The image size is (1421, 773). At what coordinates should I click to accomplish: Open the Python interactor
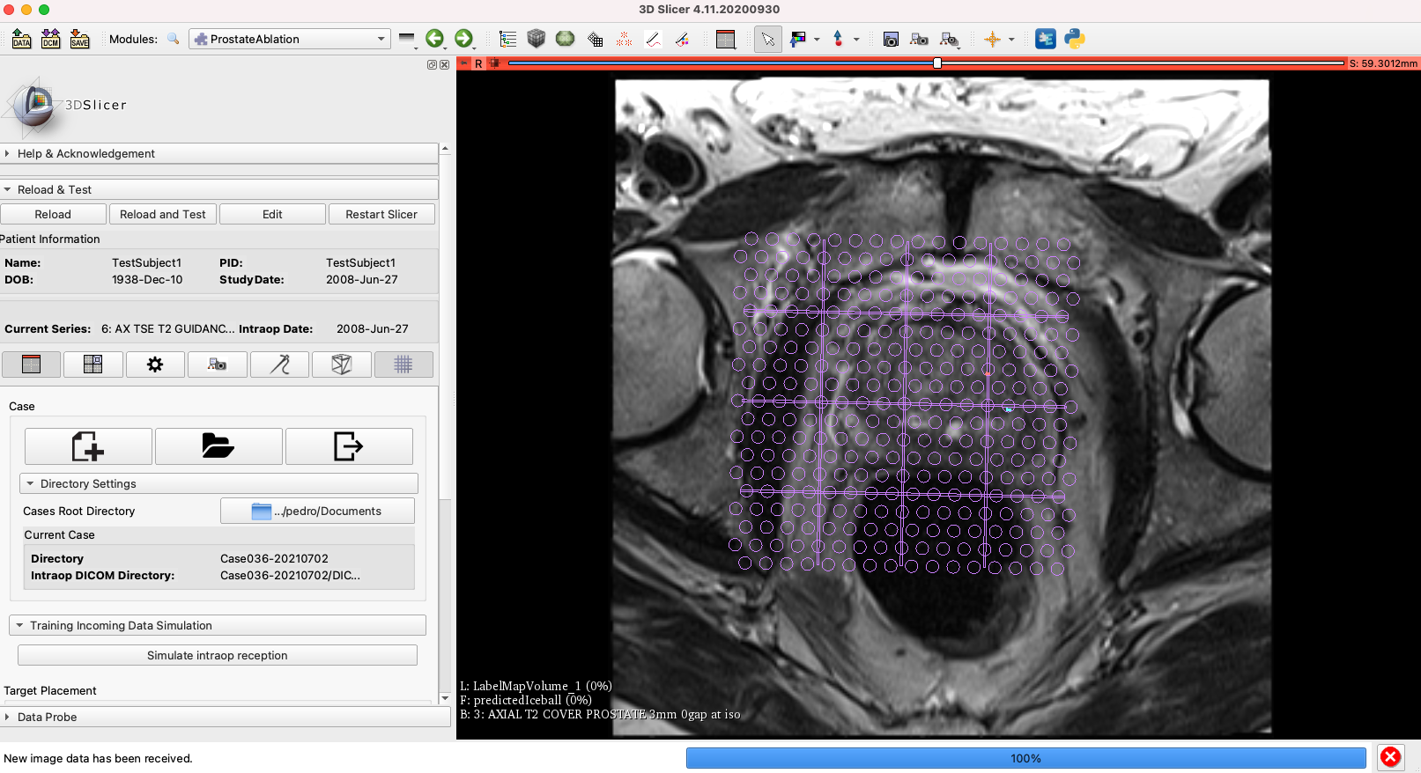click(1074, 39)
